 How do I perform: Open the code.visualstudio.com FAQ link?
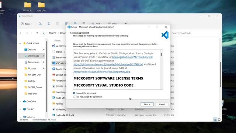(102, 72)
